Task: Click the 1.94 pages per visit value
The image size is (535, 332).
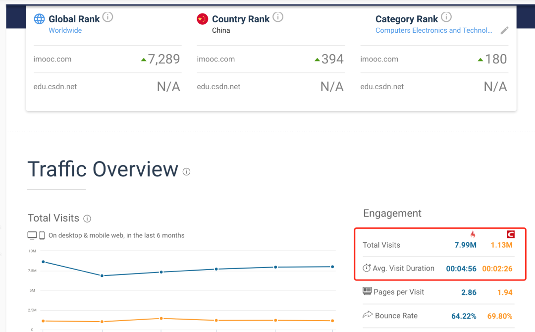Action: [x=505, y=292]
